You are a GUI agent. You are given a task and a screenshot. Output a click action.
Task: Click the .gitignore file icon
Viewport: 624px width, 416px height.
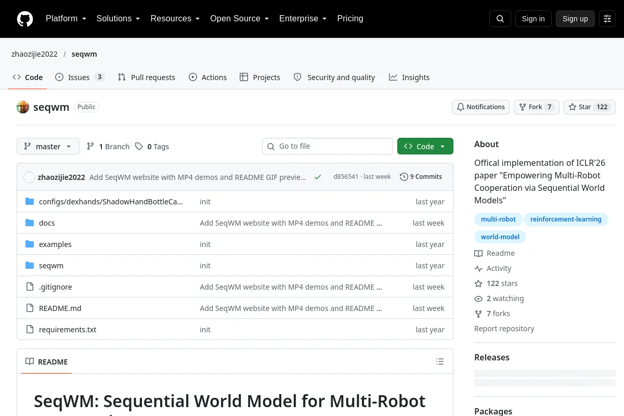[x=30, y=287]
